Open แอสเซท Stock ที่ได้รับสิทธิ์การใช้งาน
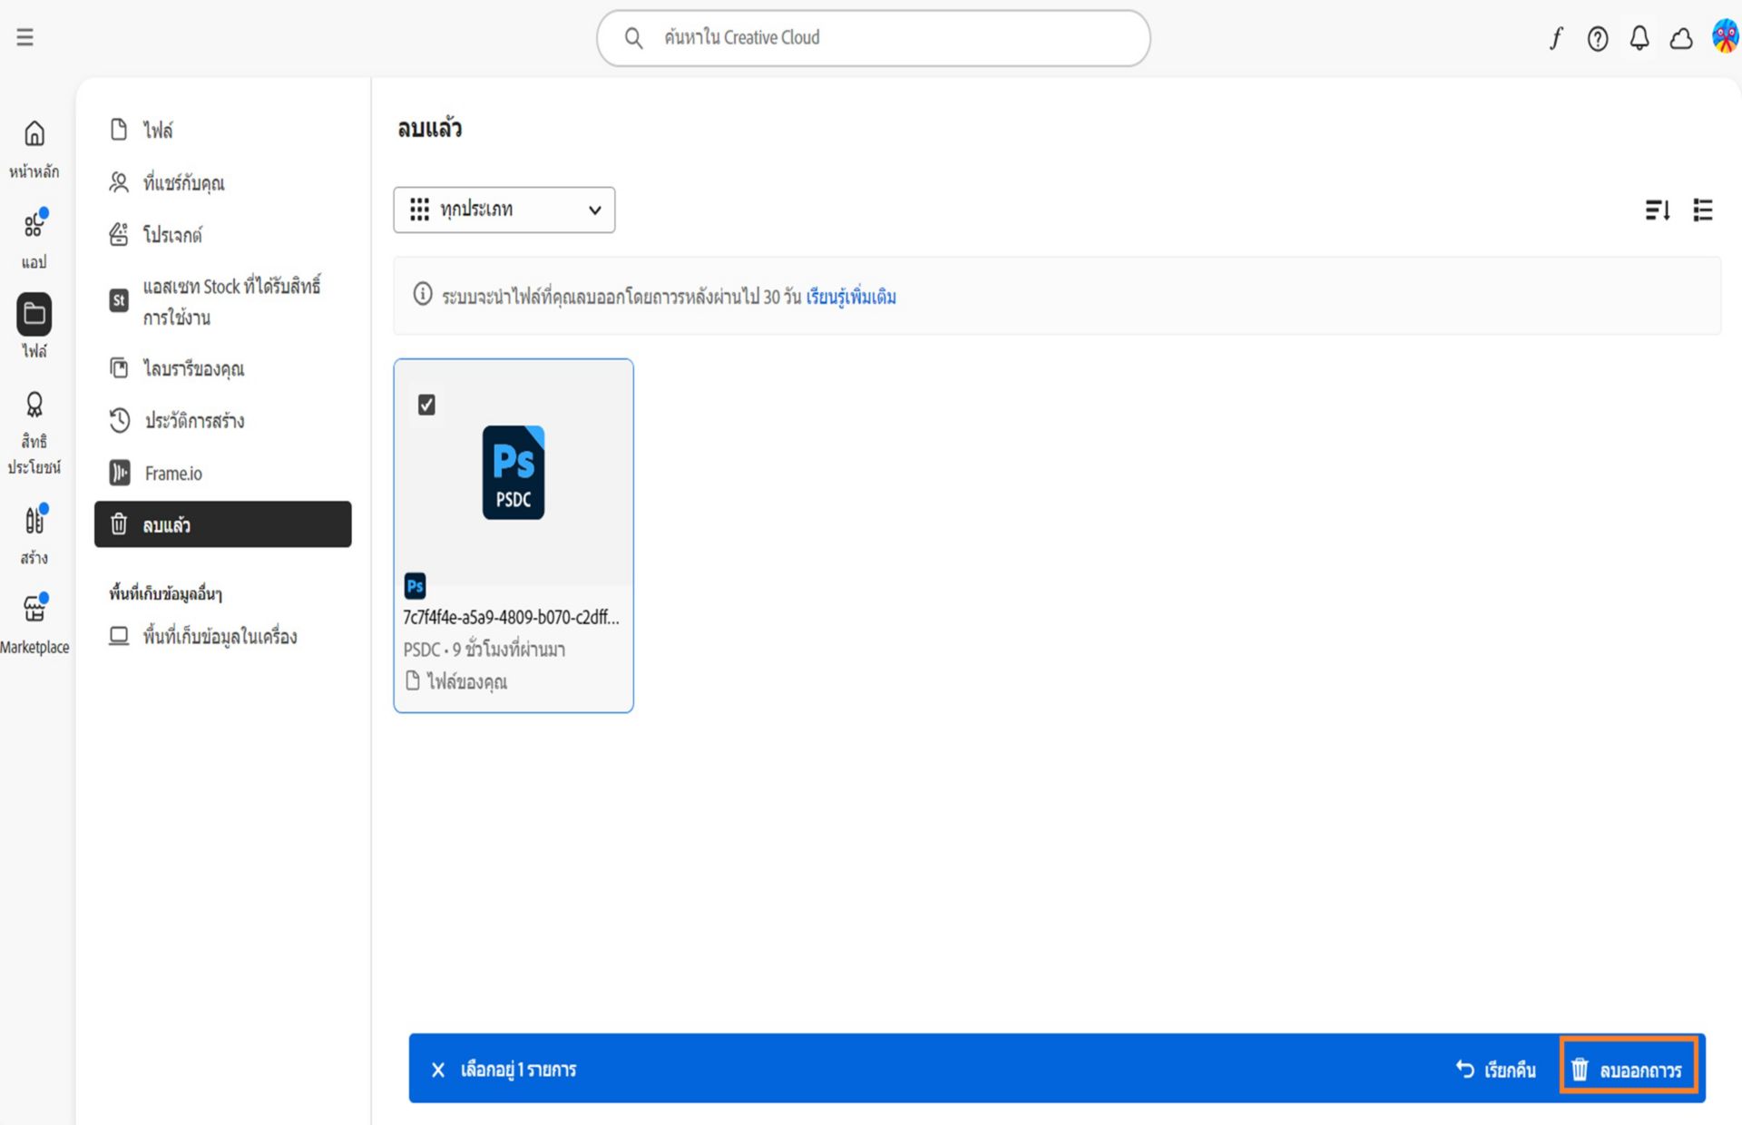 pos(222,301)
